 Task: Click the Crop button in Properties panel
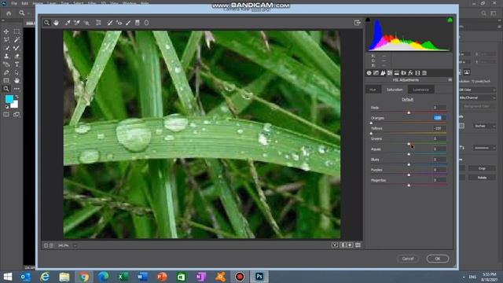tap(482, 168)
